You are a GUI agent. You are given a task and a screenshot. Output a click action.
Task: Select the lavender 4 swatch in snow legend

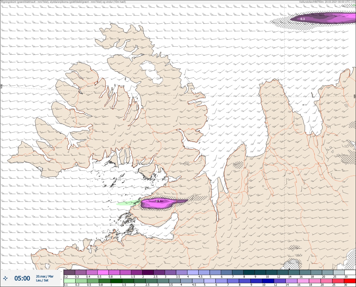click(x=193, y=272)
